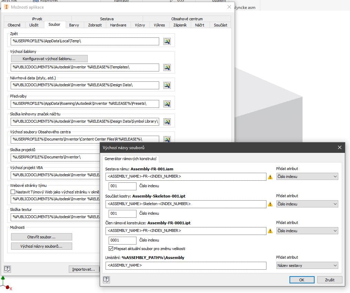The width and height of the screenshot is (350, 293).
Task: Click the Zpět temp path field
Action: click(x=85, y=41)
